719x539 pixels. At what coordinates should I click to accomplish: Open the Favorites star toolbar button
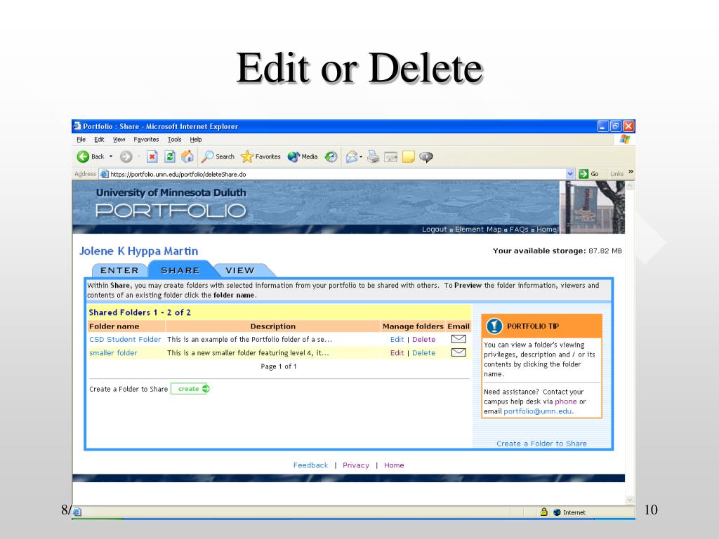(x=260, y=157)
